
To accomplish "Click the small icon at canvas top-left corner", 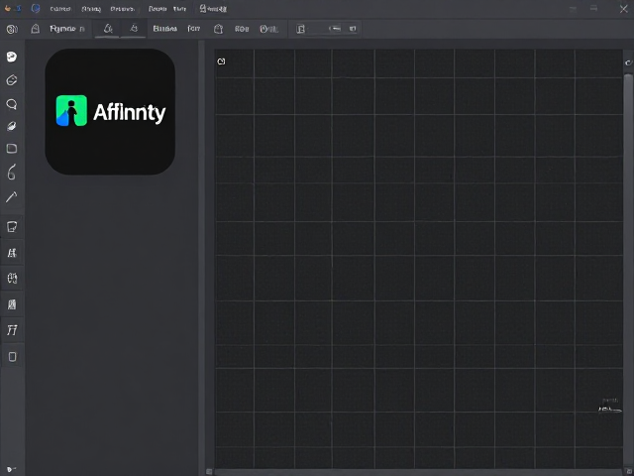I will 221,61.
